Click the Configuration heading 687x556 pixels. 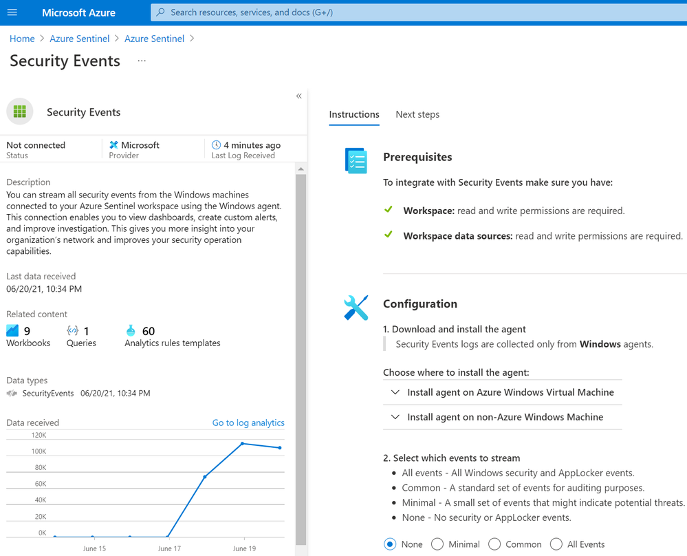(x=420, y=304)
